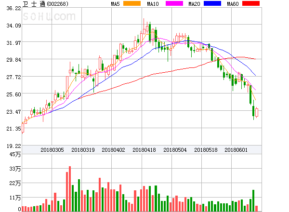The width and height of the screenshot is (289, 212).
Task: Click the 20180402 date label
Action: pyautogui.click(x=113, y=150)
